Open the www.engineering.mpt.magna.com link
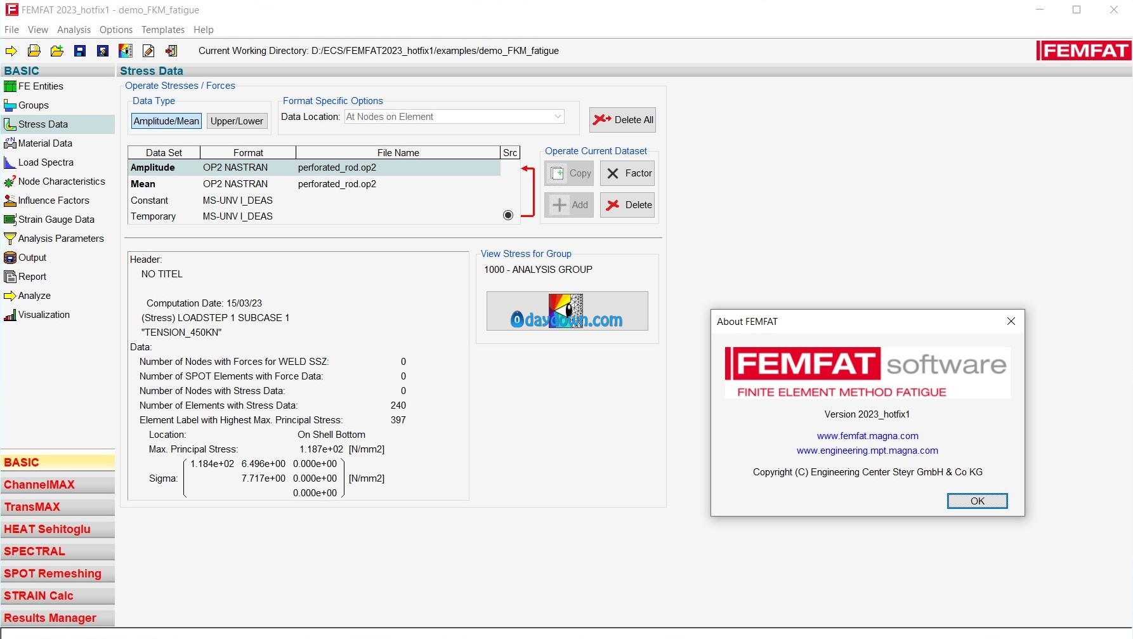Viewport: 1133px width, 639px height. pos(867,451)
